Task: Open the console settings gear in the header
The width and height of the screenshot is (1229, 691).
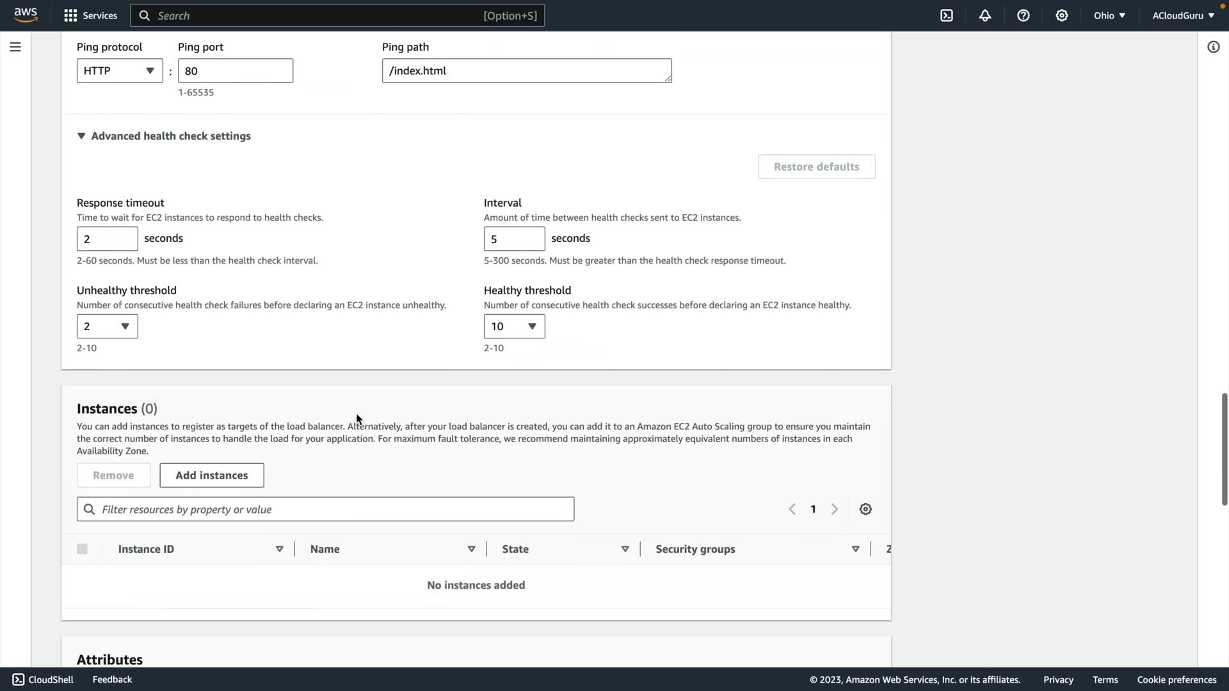Action: pyautogui.click(x=1062, y=15)
